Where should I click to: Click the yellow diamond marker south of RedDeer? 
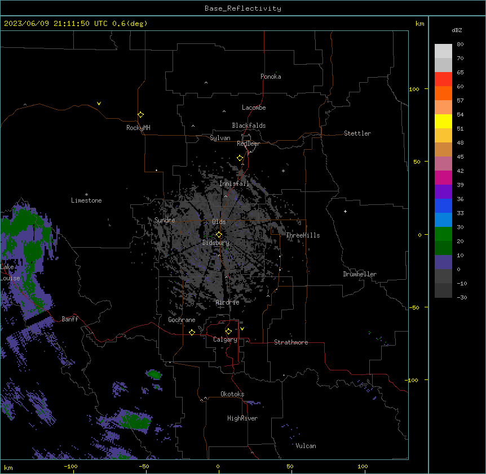point(240,158)
